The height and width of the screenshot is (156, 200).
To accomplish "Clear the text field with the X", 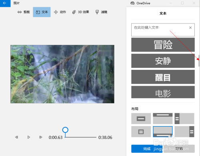I will pyautogui.click(x=190, y=28).
